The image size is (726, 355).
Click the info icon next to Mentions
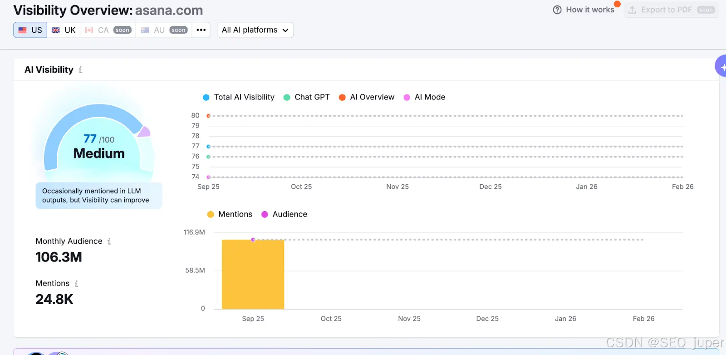click(76, 284)
